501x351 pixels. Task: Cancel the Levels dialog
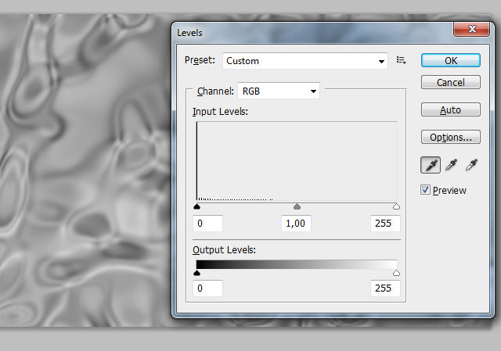451,82
